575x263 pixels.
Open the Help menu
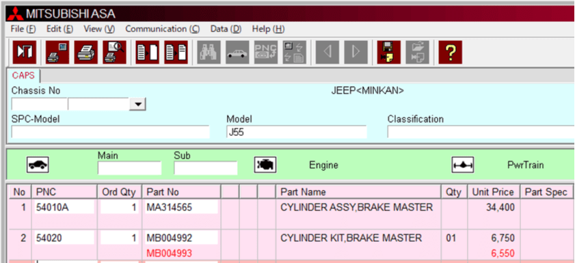[268, 29]
